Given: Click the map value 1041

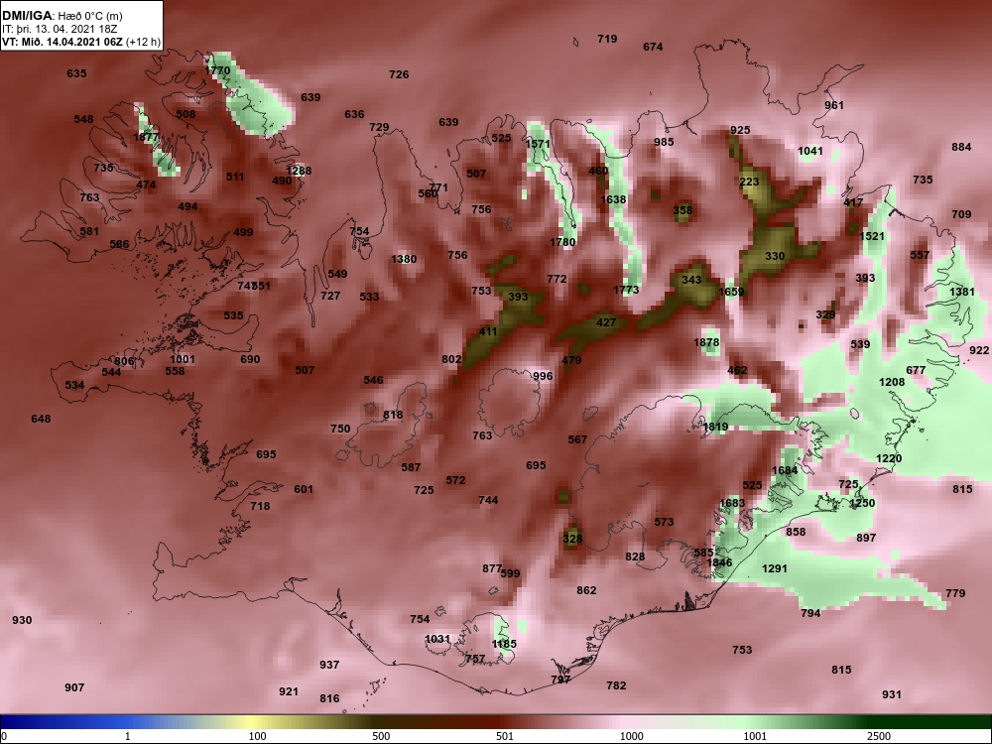Looking at the screenshot, I should coord(810,151).
